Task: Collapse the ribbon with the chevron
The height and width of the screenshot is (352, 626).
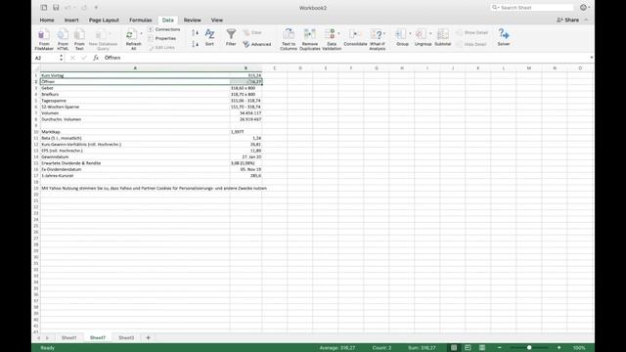Action: [586, 20]
